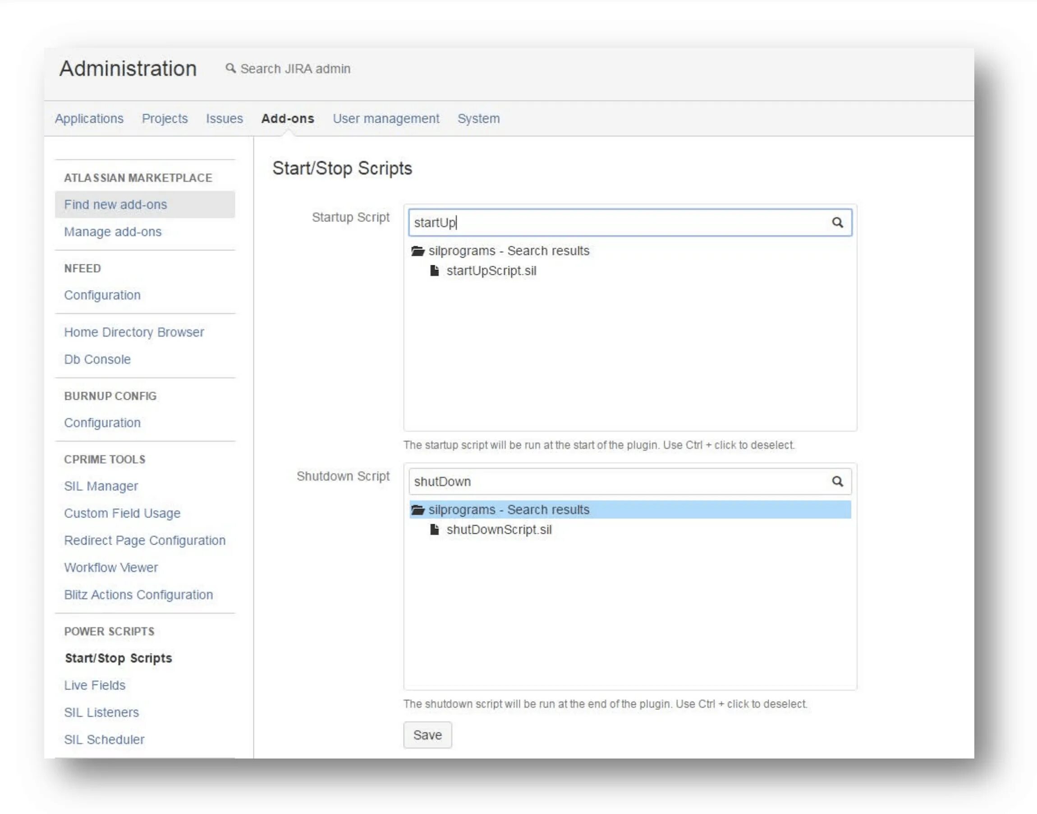Screen dimensions: 1037x814
Task: Click the SIL Scheduler link in POWER SCRIPTS
Action: [x=104, y=739]
